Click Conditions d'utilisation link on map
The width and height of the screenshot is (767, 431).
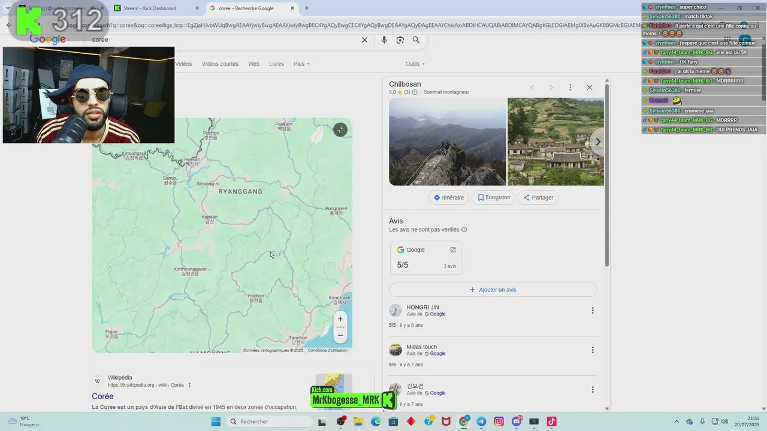(328, 350)
